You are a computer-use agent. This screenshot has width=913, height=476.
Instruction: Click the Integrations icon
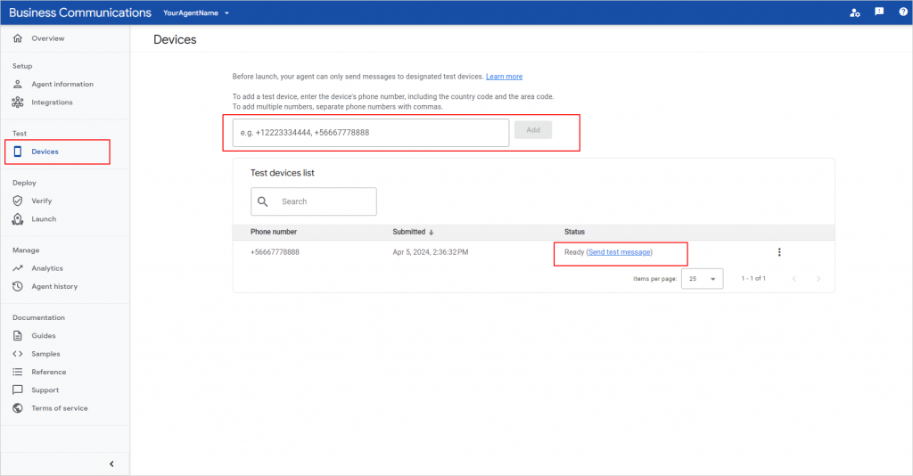[x=18, y=103]
